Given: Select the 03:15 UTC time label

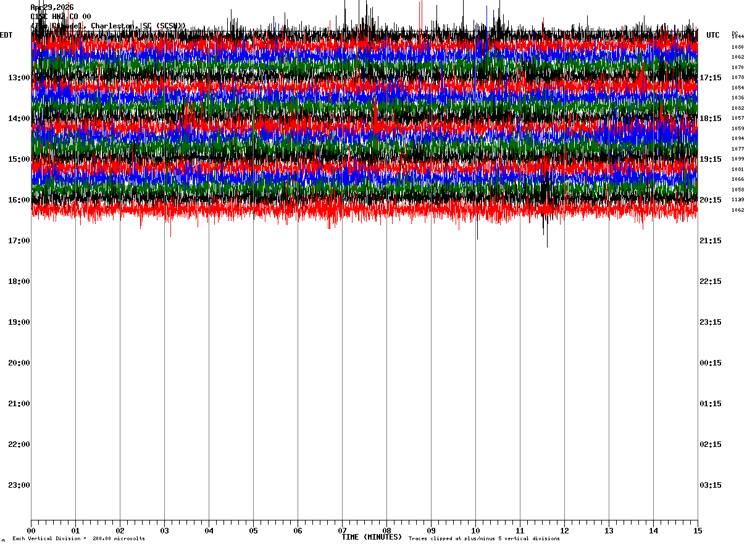Looking at the screenshot, I should pos(711,485).
